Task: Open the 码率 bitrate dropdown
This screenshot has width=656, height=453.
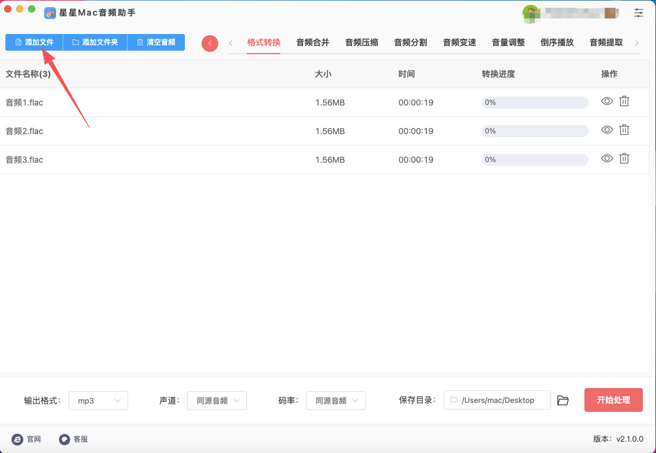Action: tap(336, 401)
